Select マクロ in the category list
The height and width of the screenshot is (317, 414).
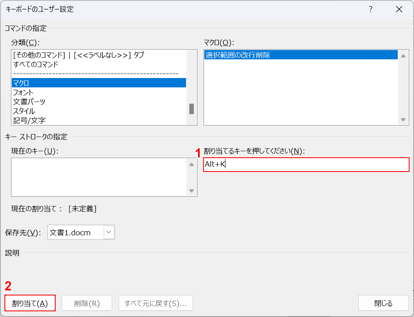coord(99,83)
